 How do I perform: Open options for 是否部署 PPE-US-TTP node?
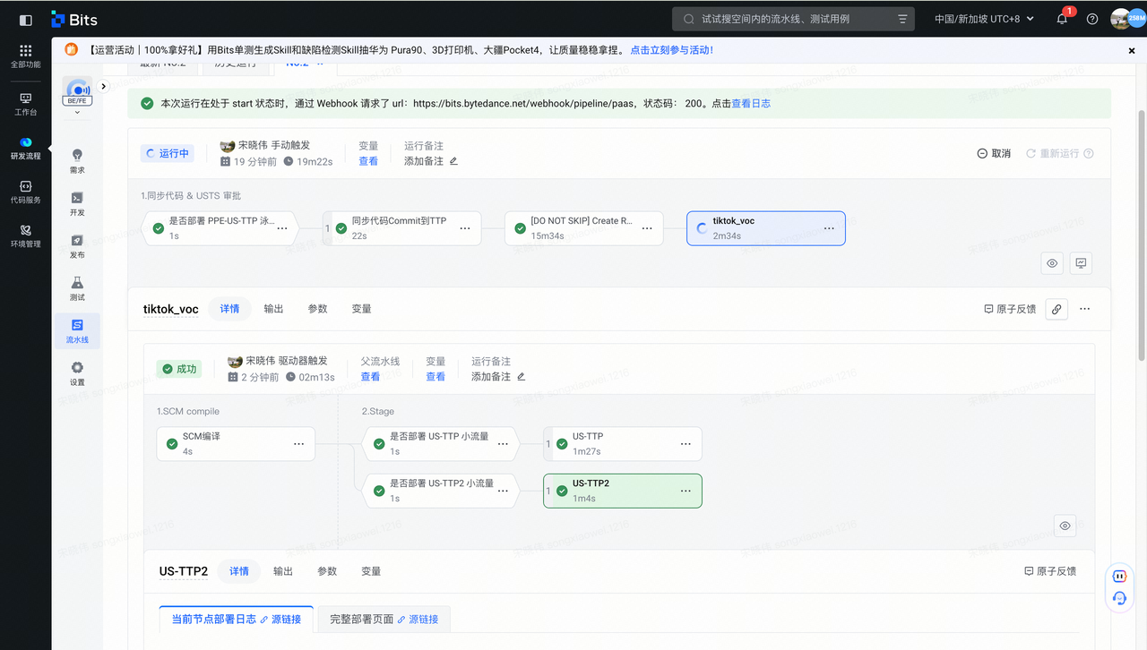point(282,228)
